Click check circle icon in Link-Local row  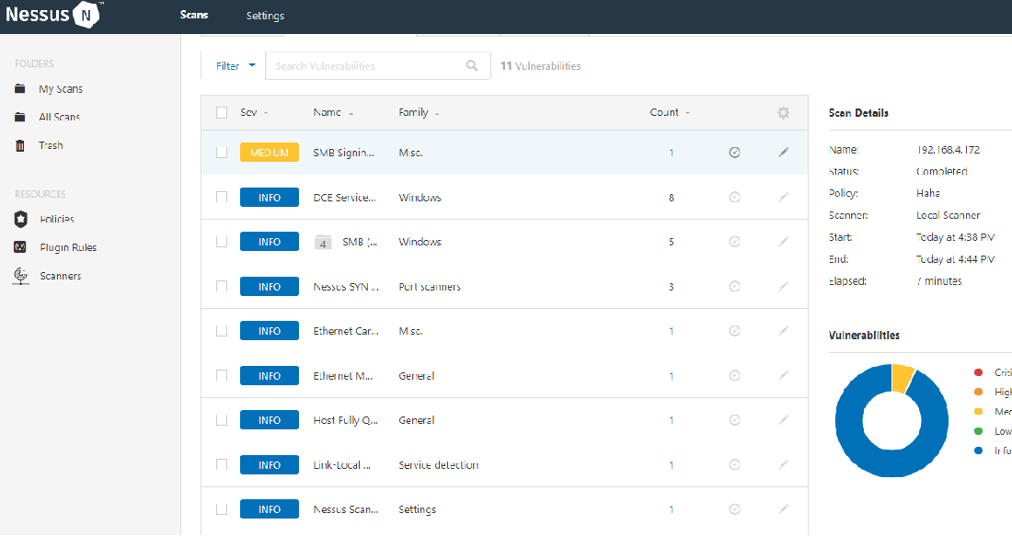click(734, 464)
